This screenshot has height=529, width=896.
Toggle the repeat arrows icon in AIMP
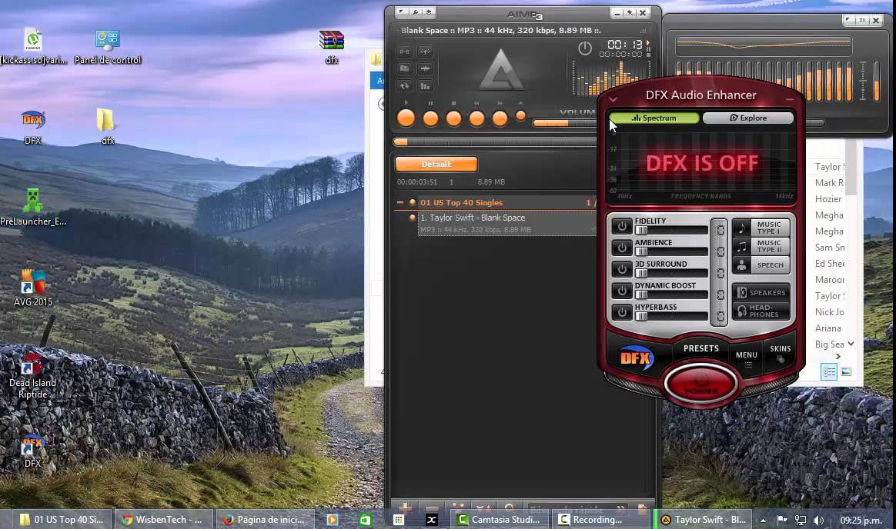(x=405, y=85)
